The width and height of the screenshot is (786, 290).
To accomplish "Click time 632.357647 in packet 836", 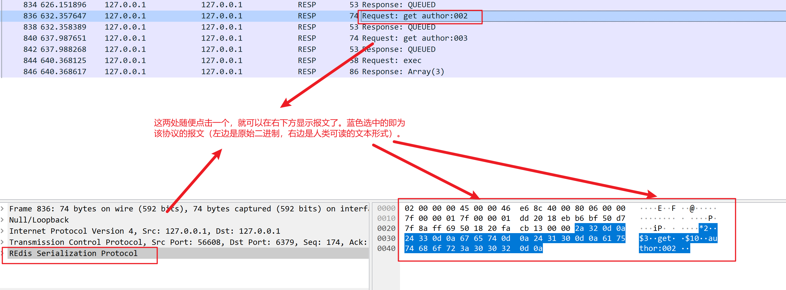I will (x=63, y=16).
